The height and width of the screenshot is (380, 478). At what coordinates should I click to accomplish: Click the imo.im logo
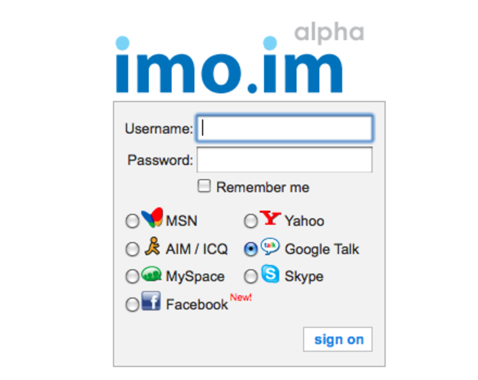coord(229,67)
